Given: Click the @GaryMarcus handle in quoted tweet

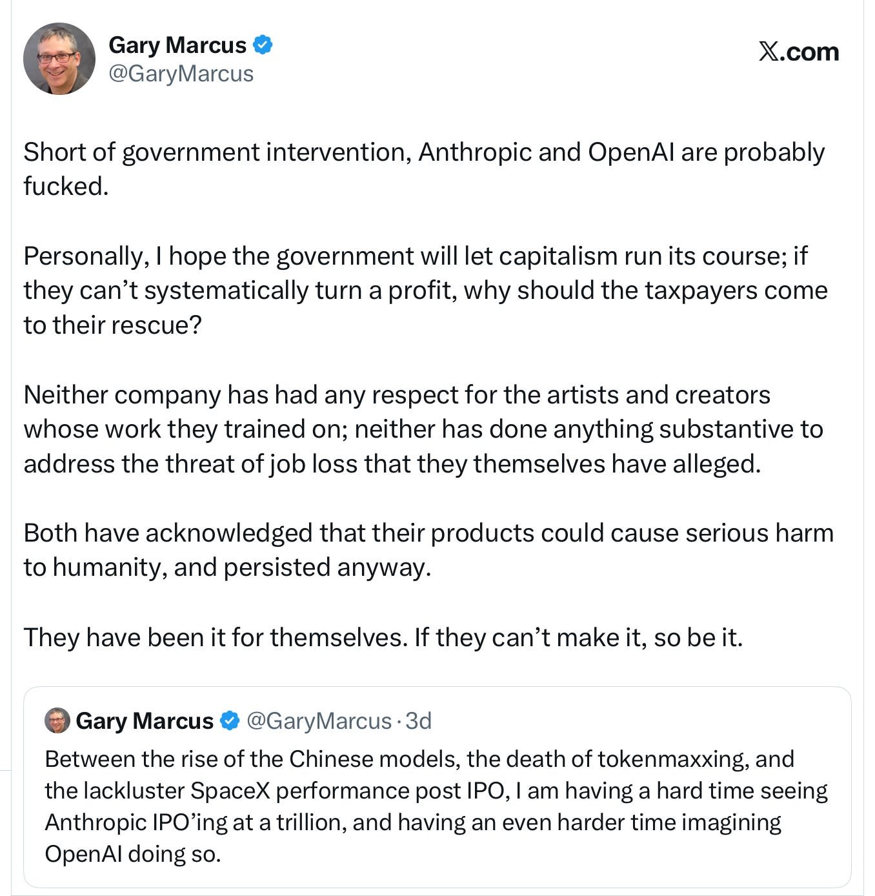Looking at the screenshot, I should pyautogui.click(x=319, y=720).
